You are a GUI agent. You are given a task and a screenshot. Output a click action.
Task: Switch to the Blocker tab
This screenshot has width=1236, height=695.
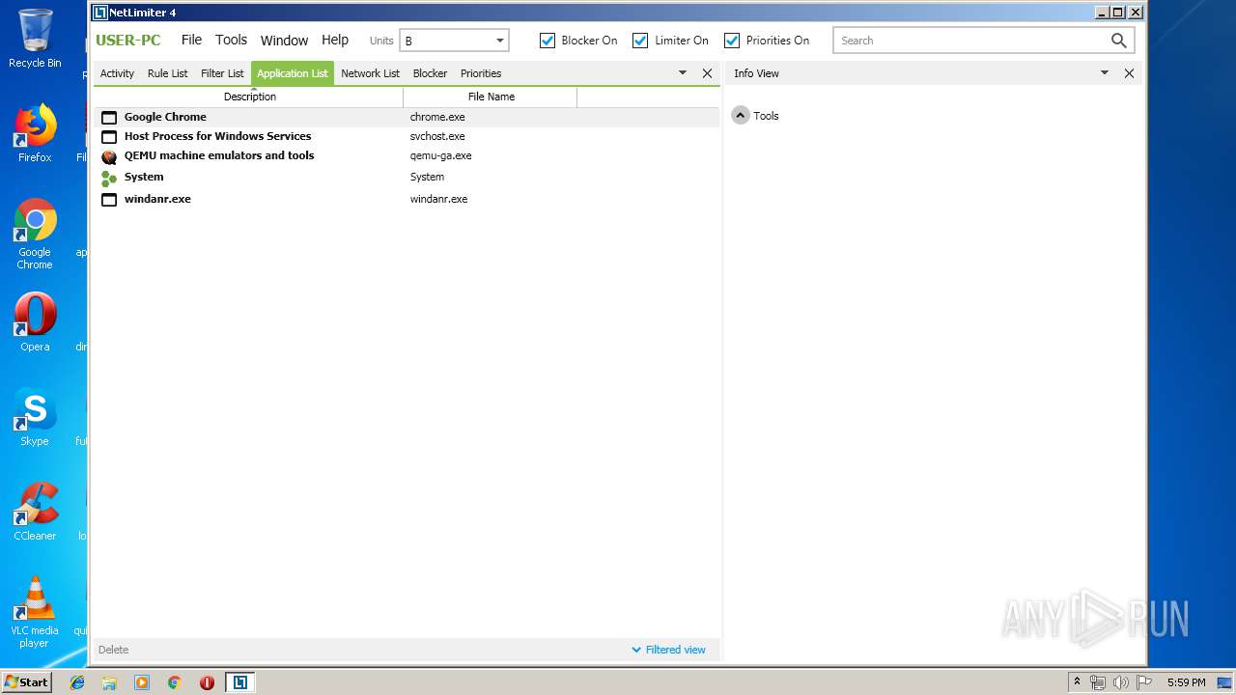pyautogui.click(x=430, y=73)
